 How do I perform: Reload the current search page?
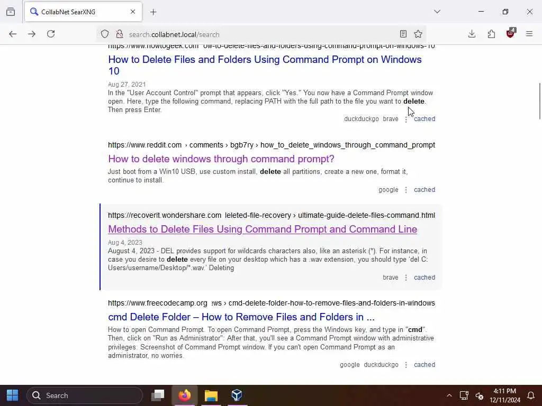[51, 34]
